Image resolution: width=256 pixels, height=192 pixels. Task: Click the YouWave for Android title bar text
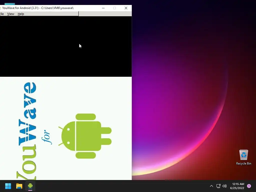pyautogui.click(x=38, y=8)
